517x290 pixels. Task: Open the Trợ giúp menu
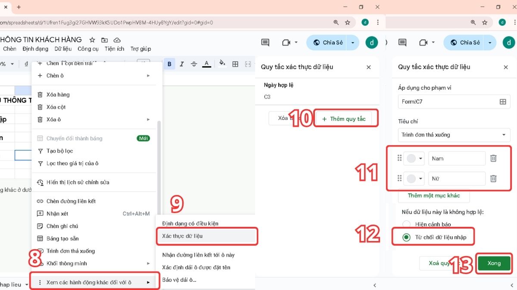[140, 49]
